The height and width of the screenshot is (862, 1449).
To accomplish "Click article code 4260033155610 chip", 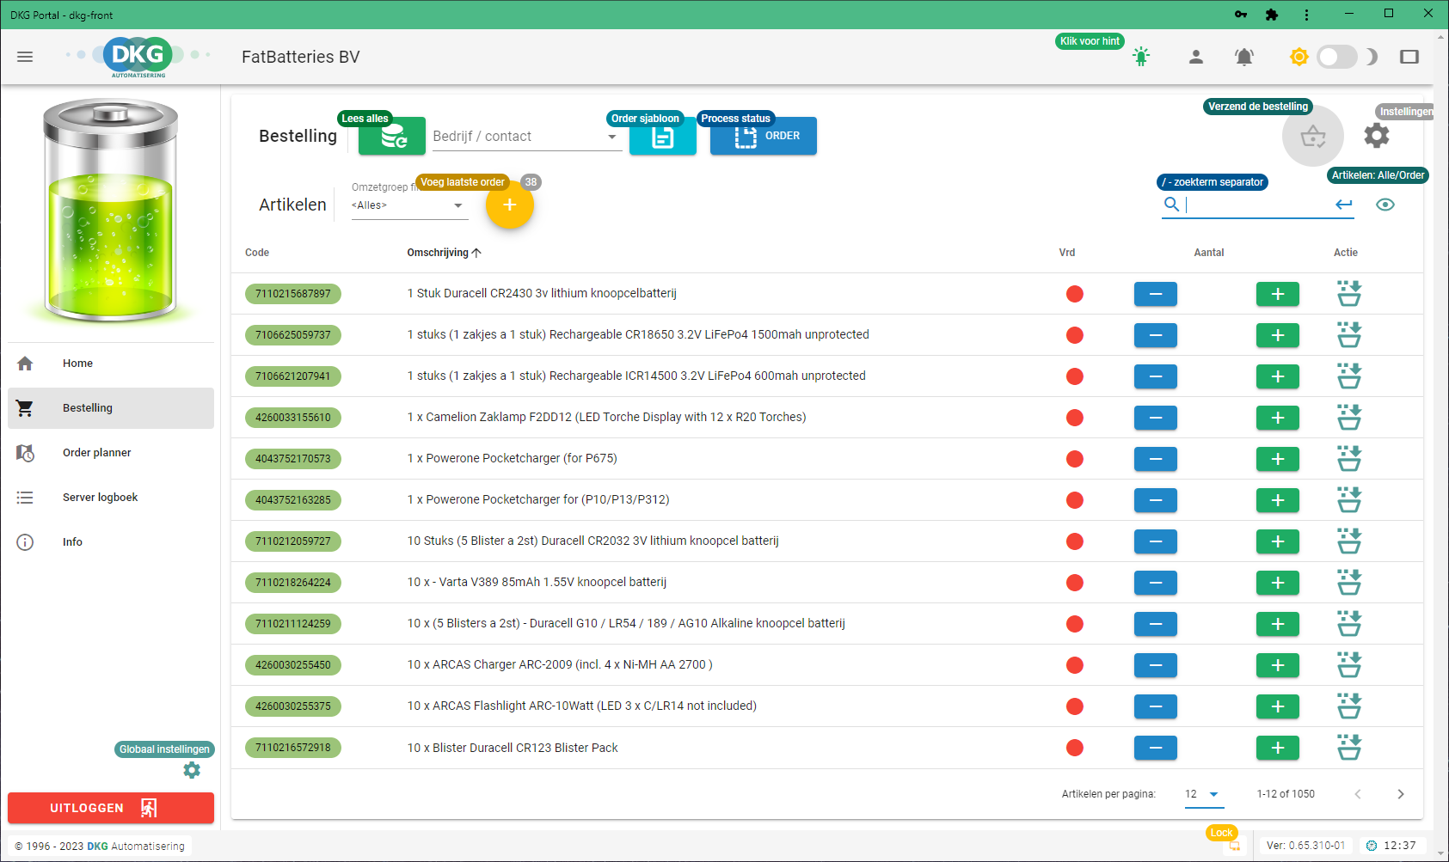I will (x=293, y=418).
